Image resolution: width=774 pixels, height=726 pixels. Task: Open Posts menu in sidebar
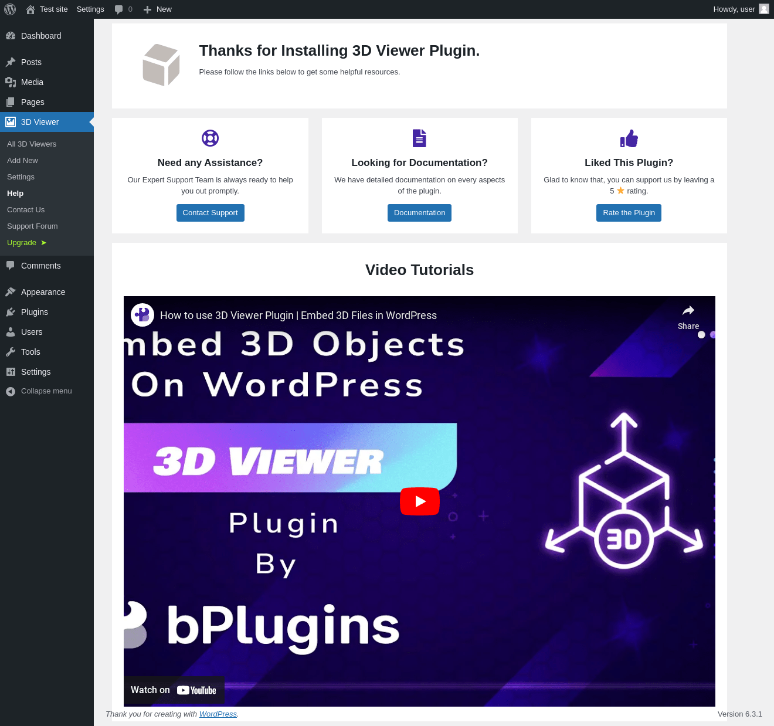[x=47, y=62]
